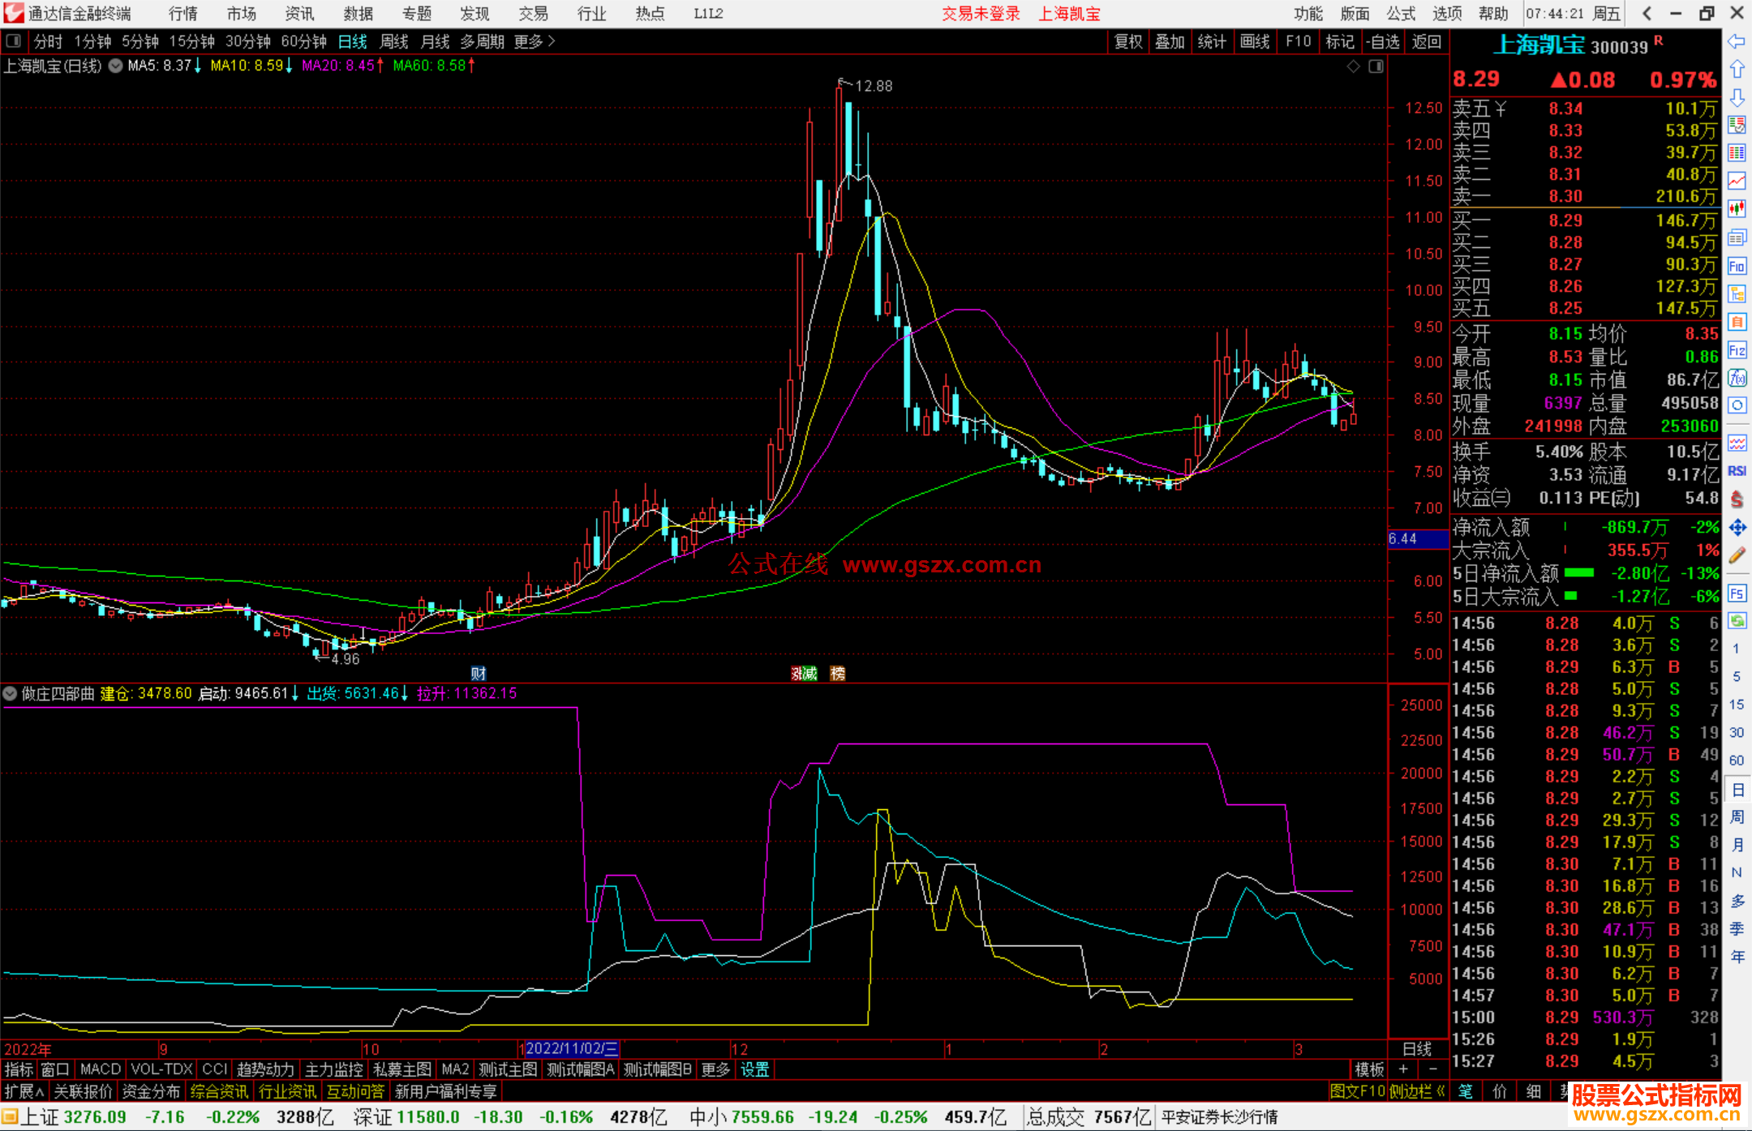This screenshot has height=1131, width=1752.
Task: Click the plus zoom button next to 模板
Action: [x=1403, y=1069]
